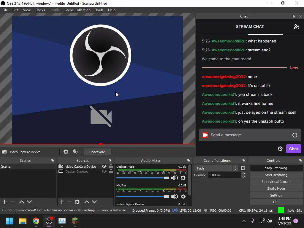Float the Audio Mixer dock

point(189,161)
